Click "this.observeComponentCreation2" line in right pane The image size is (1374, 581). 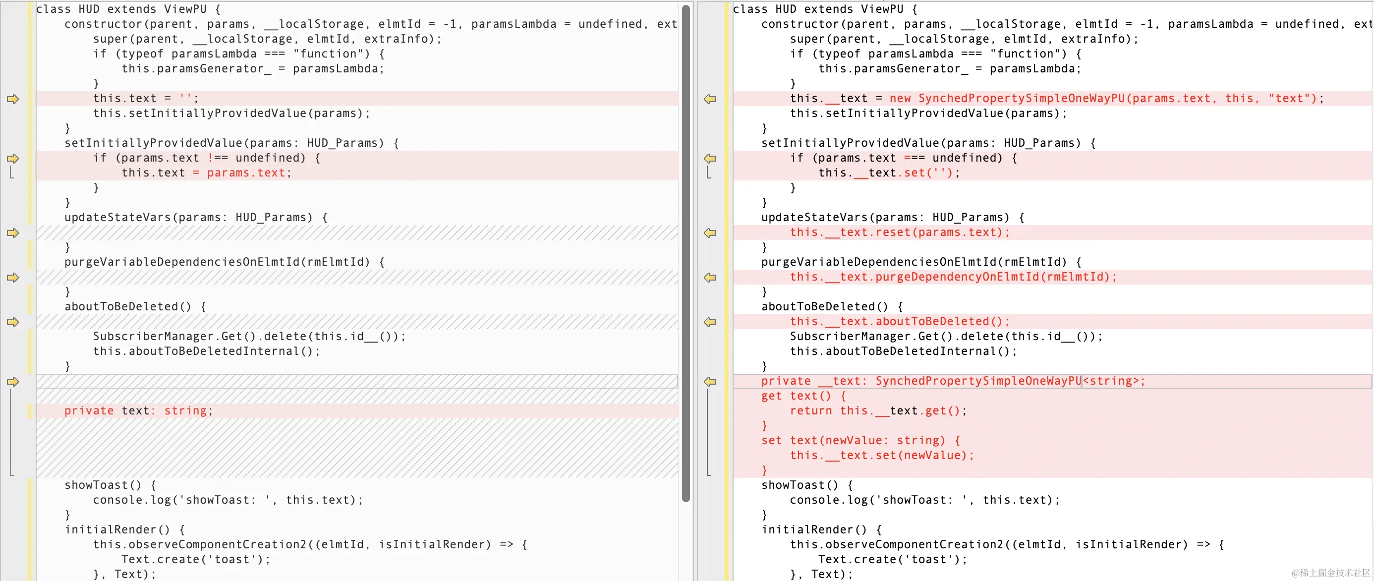coord(1007,545)
